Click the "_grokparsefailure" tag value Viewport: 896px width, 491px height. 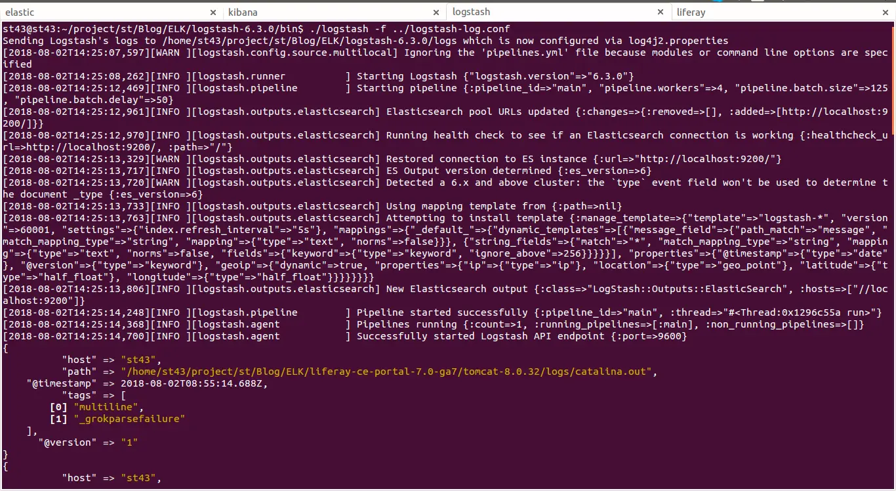tap(130, 419)
